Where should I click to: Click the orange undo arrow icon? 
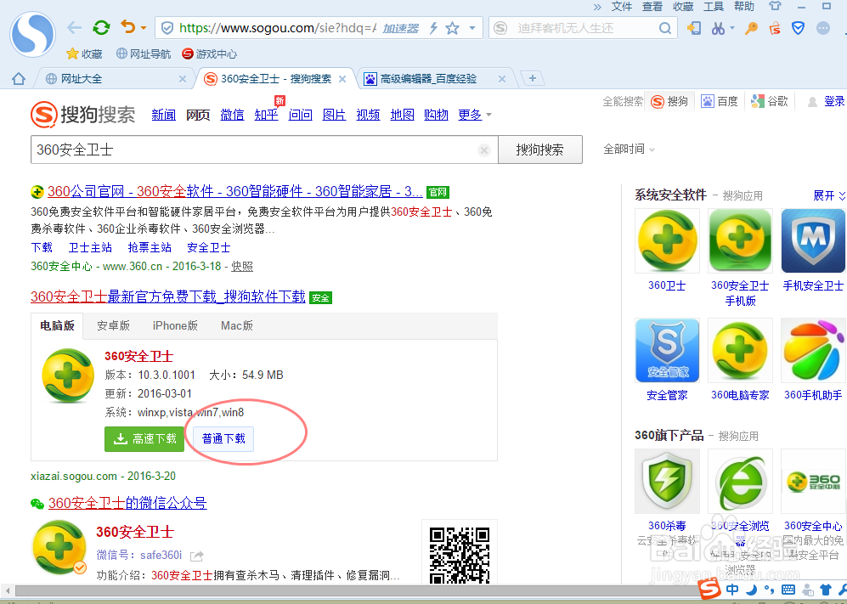pyautogui.click(x=128, y=26)
